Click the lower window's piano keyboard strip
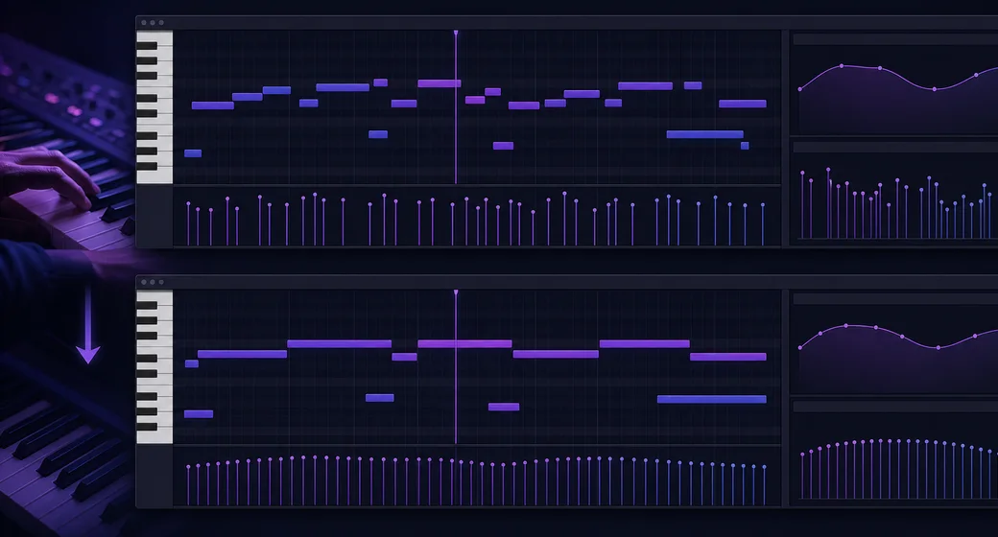This screenshot has width=998, height=537. 154,367
